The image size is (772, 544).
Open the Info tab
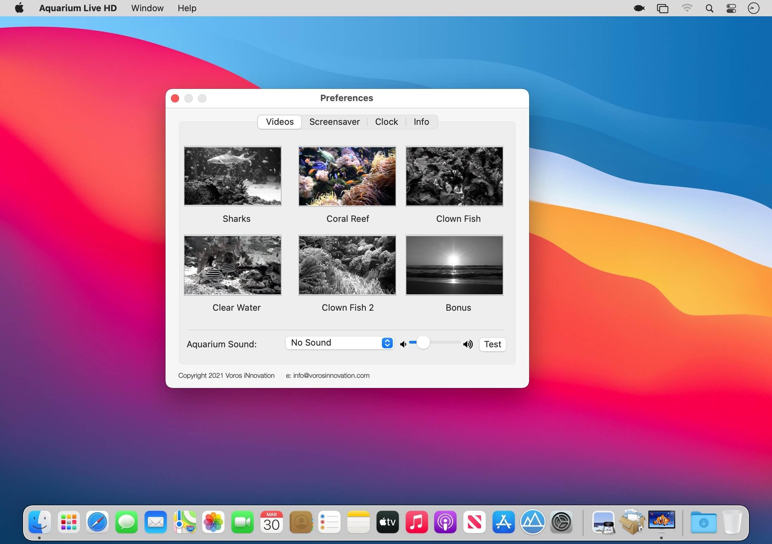(x=421, y=122)
